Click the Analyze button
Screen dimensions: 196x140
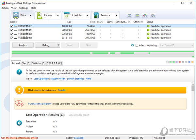click(x=23, y=45)
